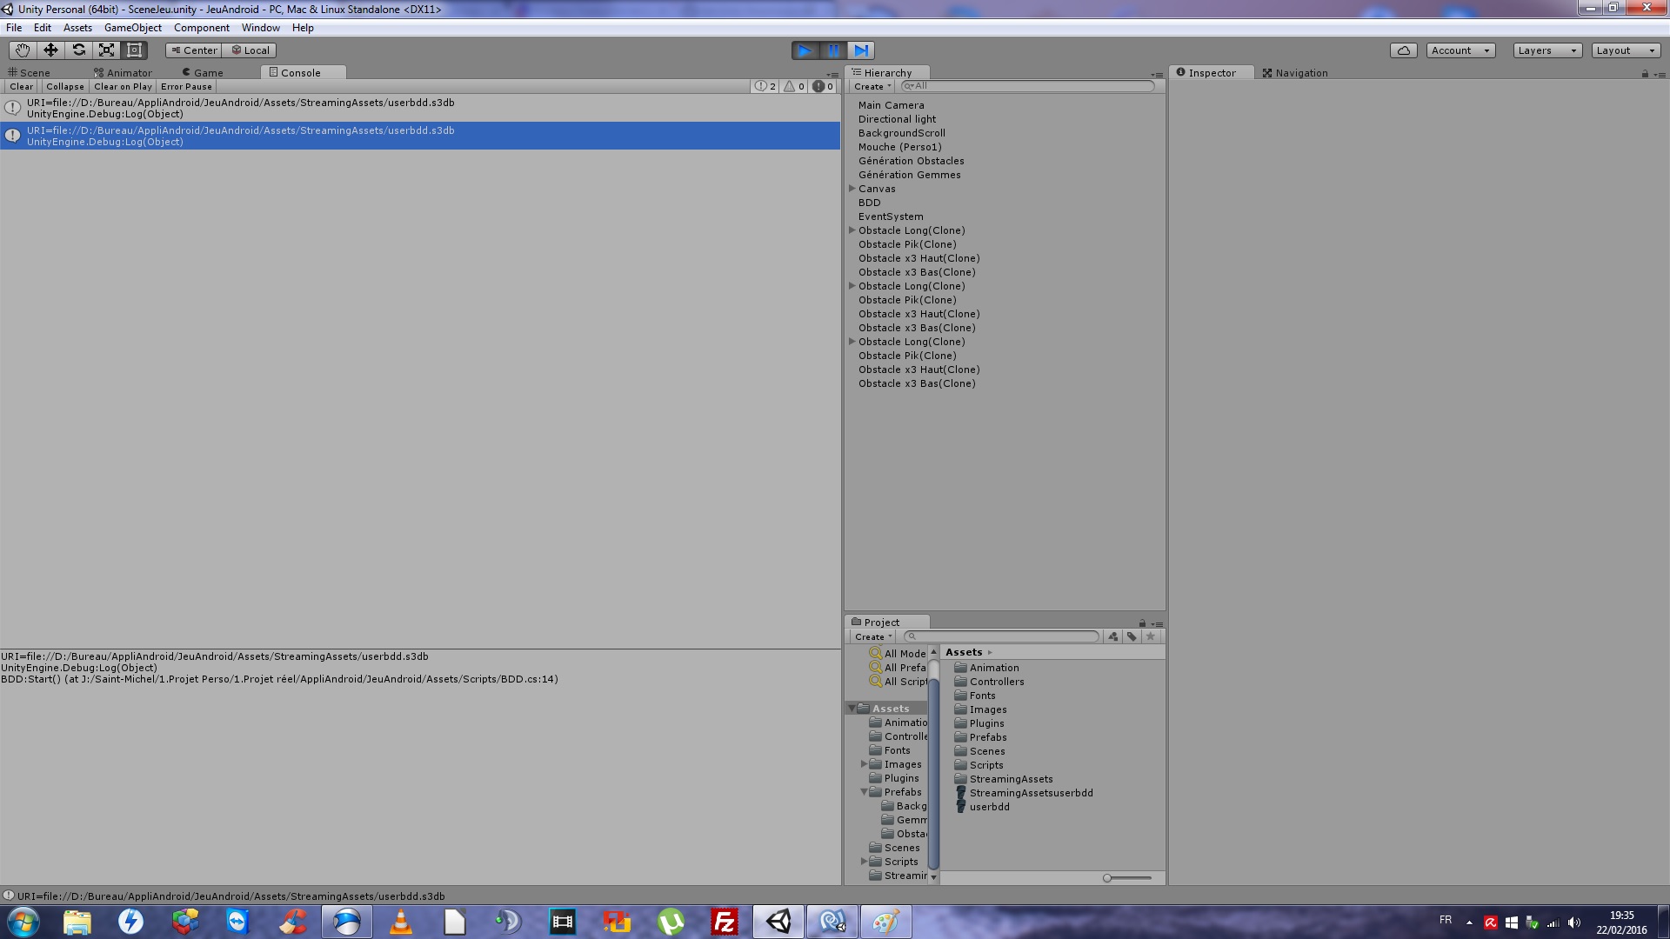Open FileZilla from taskbar
This screenshot has width=1670, height=939.
coord(725,922)
